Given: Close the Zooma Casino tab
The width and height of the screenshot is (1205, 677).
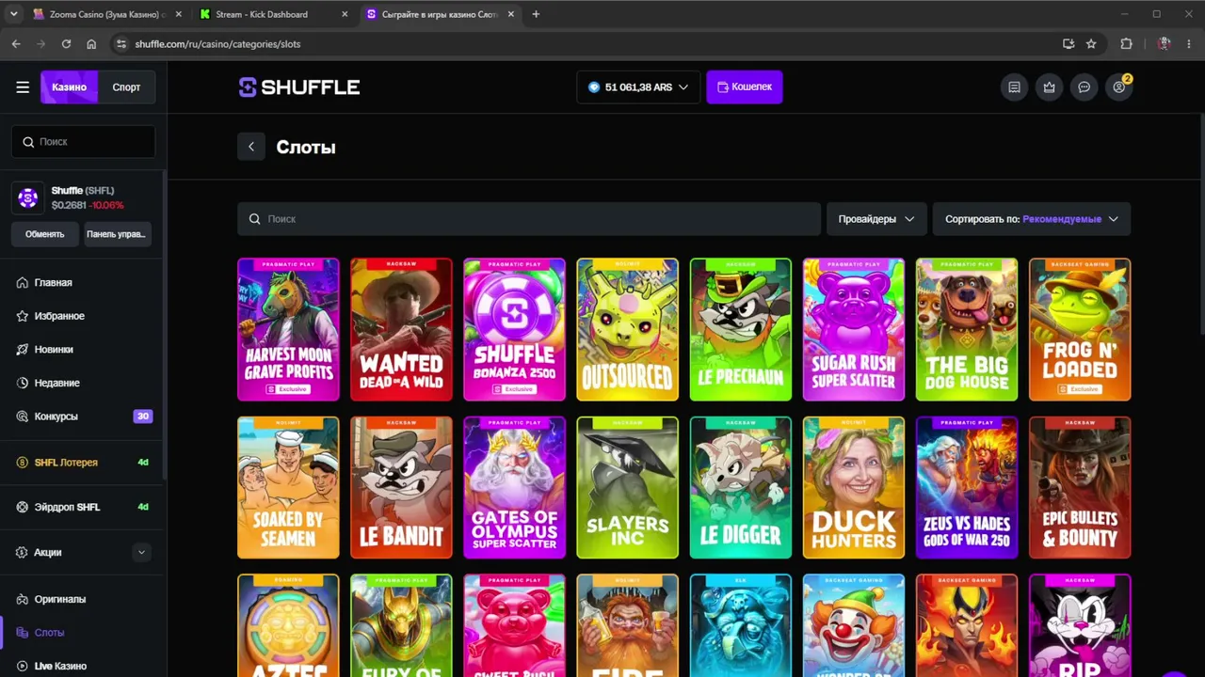Looking at the screenshot, I should 177,14.
